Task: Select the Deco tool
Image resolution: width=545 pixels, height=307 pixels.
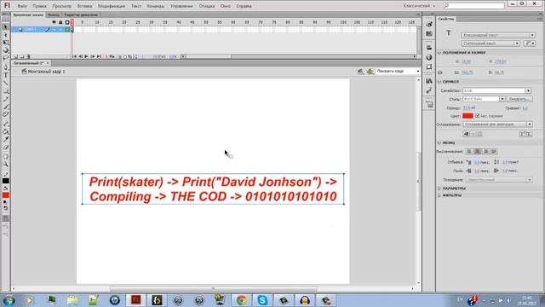Action: click(6, 114)
